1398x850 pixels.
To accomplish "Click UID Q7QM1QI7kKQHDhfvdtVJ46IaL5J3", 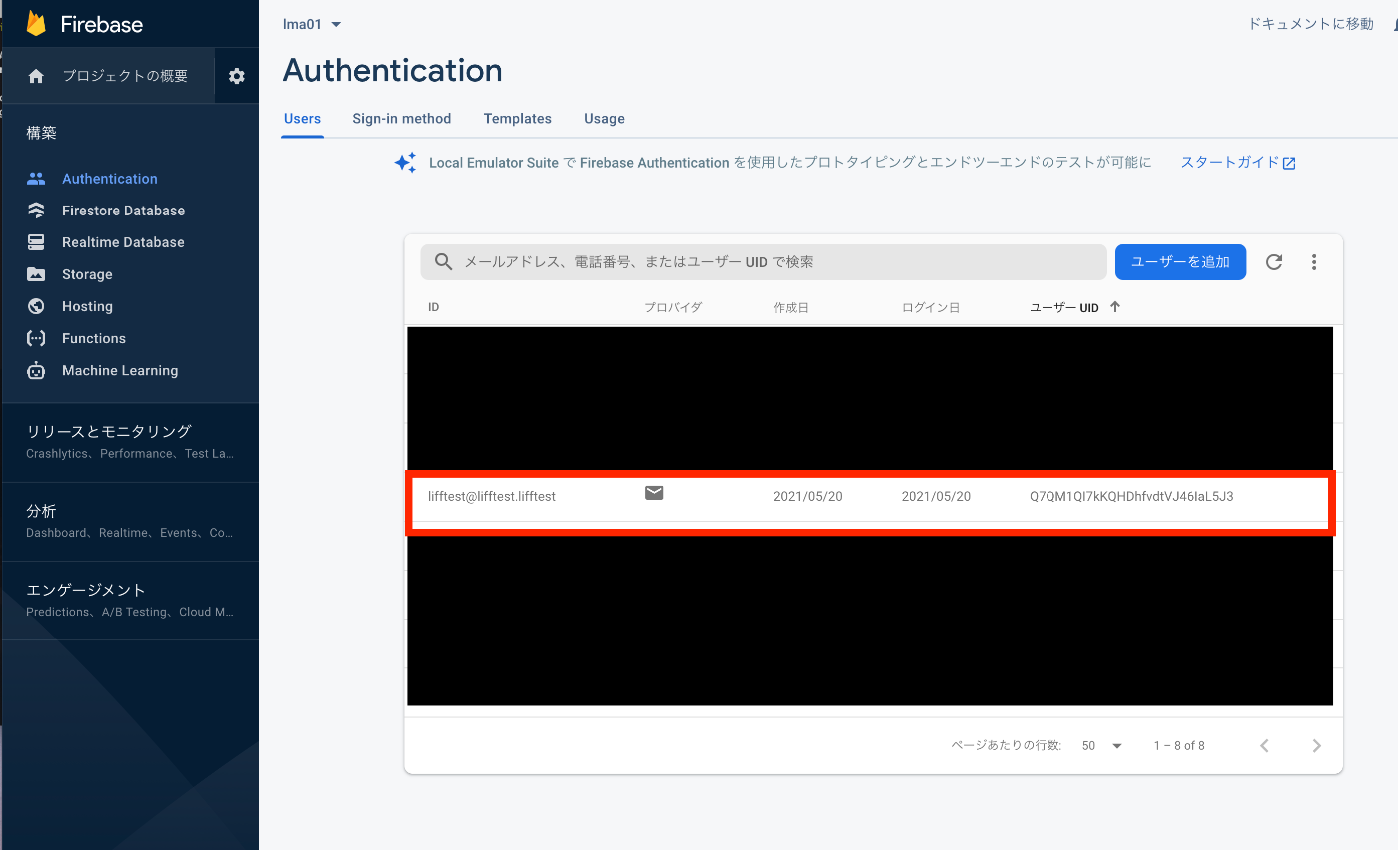I will (x=1131, y=496).
